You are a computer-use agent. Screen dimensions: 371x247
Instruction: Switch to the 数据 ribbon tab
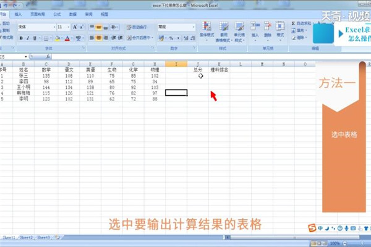click(72, 14)
